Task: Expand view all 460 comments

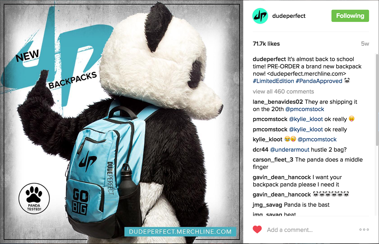Action: (x=283, y=92)
